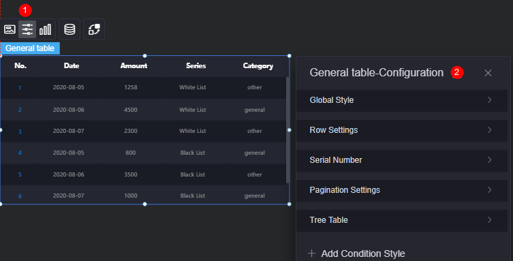Click the Date column header
Image resolution: width=513 pixels, height=261 pixels.
click(x=72, y=65)
